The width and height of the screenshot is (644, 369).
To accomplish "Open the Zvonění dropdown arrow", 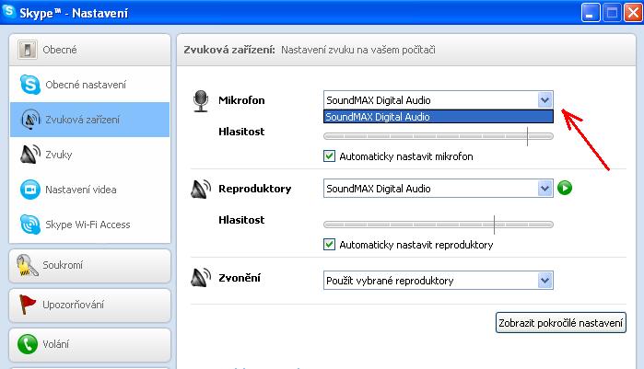I will 545,281.
